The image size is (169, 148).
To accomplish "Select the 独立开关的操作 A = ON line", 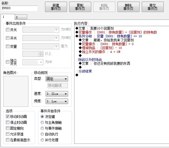I will pyautogui.click(x=100, y=52).
